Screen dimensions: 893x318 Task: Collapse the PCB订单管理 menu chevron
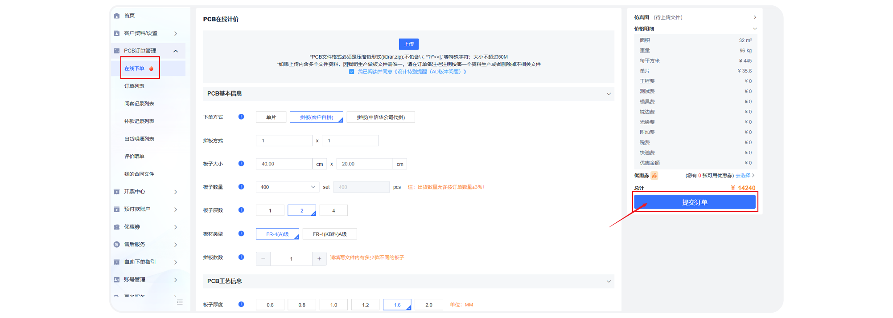176,51
